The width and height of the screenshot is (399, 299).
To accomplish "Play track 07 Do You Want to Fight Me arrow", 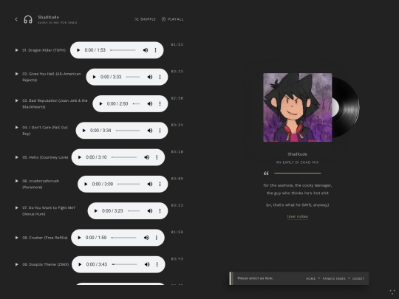I will tap(16, 207).
